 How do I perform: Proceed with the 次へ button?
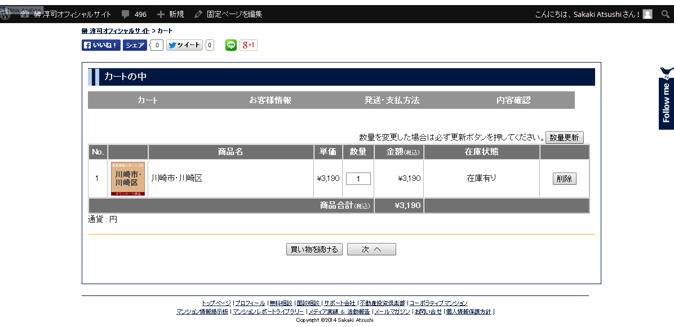click(x=371, y=249)
